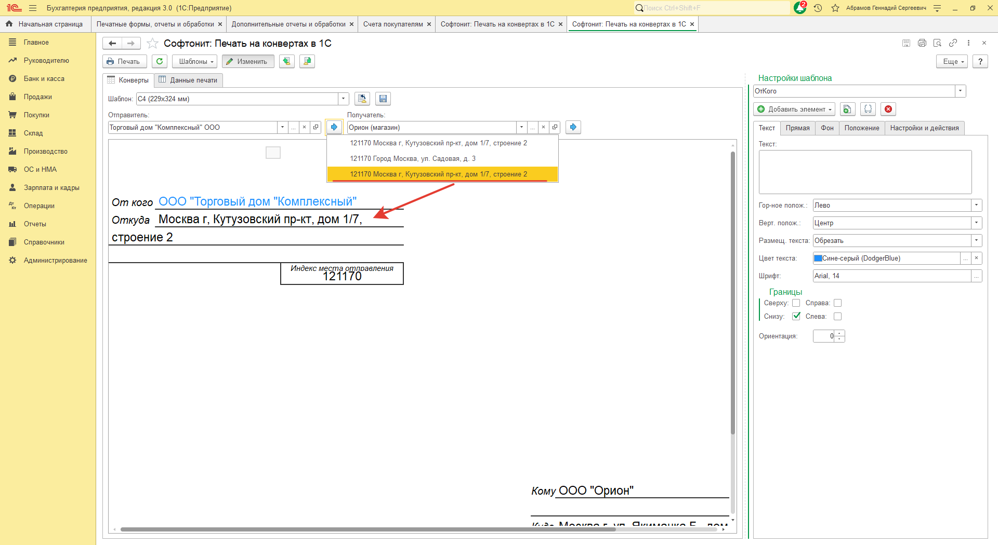Viewport: 998px width, 545px height.
Task: Open history icon in title bar
Action: [x=818, y=8]
